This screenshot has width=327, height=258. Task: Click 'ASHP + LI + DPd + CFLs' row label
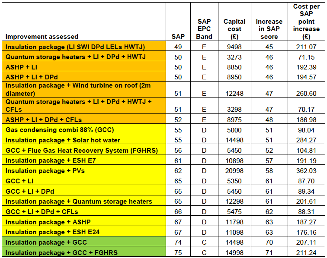[x=44, y=120]
